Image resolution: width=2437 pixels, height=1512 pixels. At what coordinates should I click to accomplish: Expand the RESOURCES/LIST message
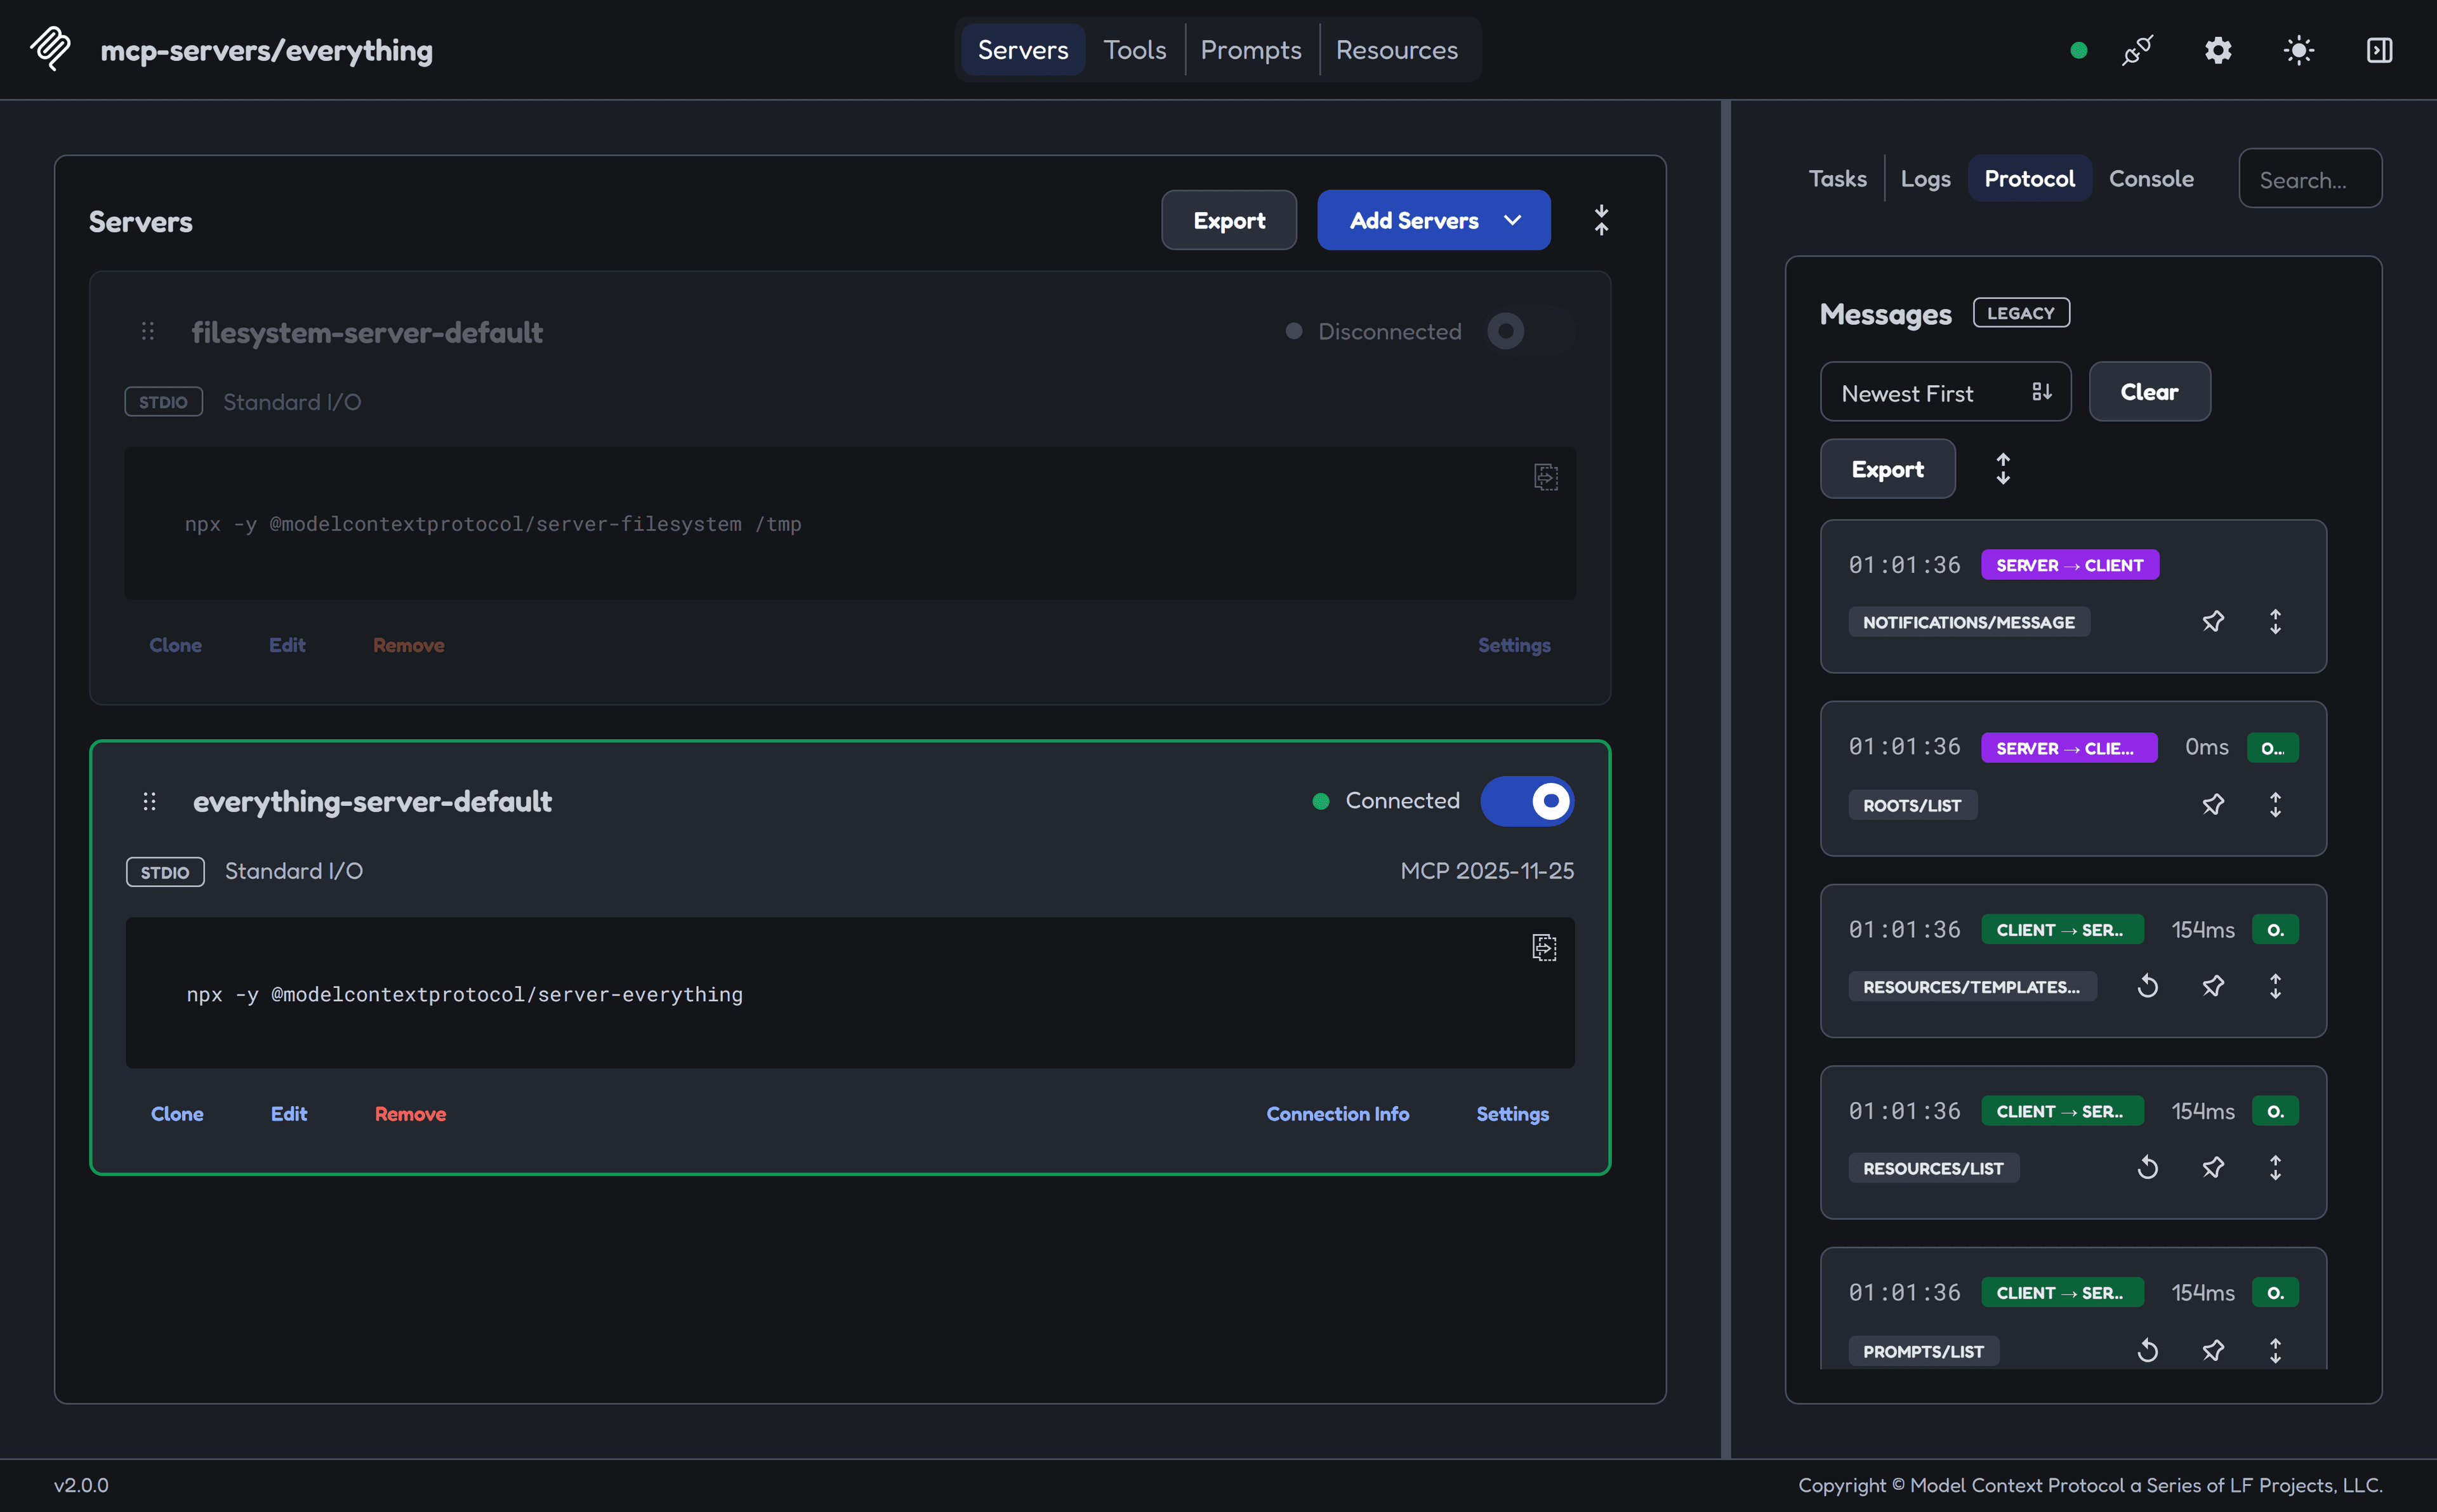2275,1168
